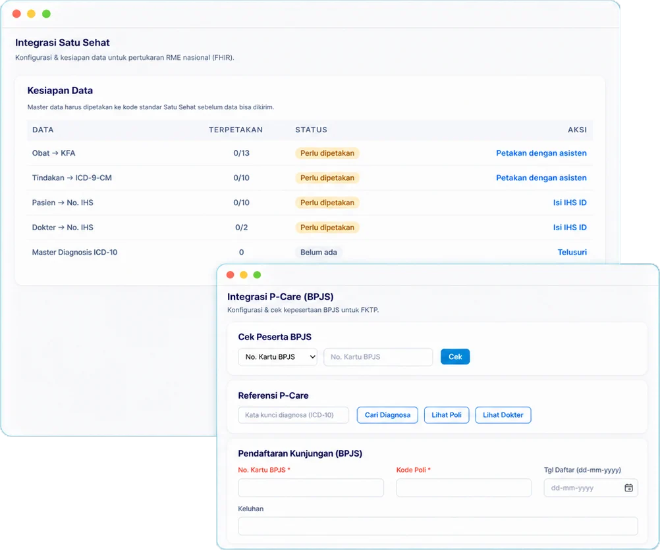Click Perlu dipetakan badge in Dokter row

[x=327, y=228]
